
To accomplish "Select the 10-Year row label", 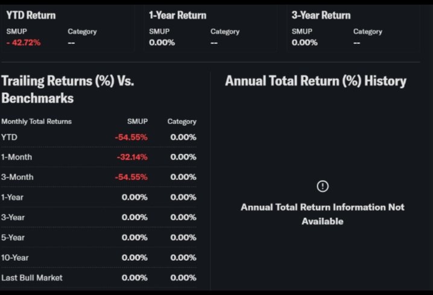I will [14, 258].
